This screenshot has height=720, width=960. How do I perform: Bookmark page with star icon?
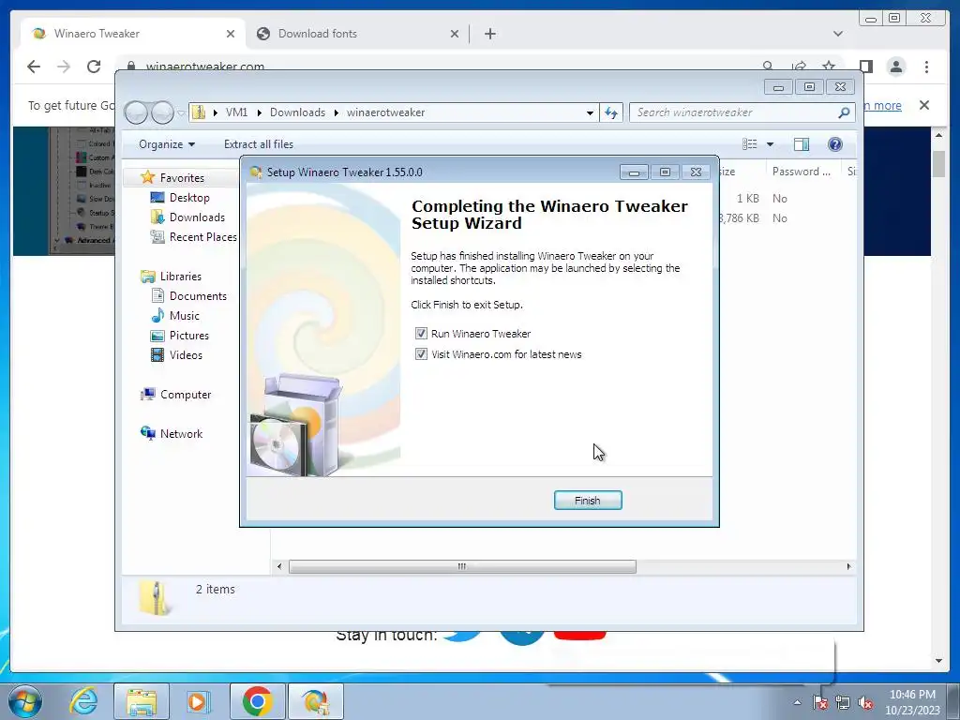829,66
